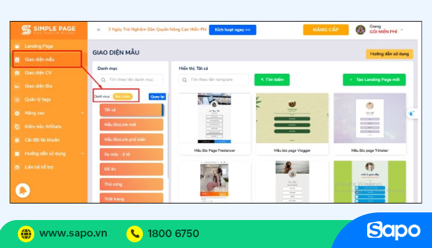Screen dimensions: 432x248
Task: Open the green bordered template thumbnail
Action: tap(370, 182)
